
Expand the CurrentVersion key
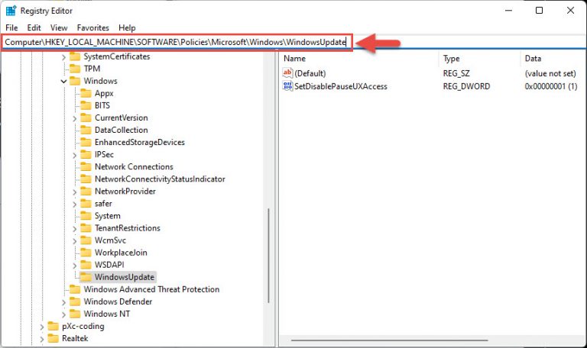[x=75, y=118]
